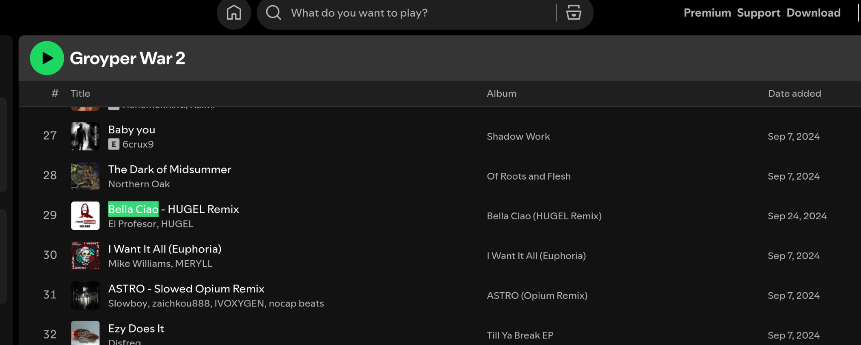
Task: Click the El Profesor artist link
Action: click(x=132, y=224)
